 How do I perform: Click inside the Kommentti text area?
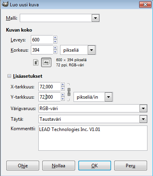click(93, 138)
